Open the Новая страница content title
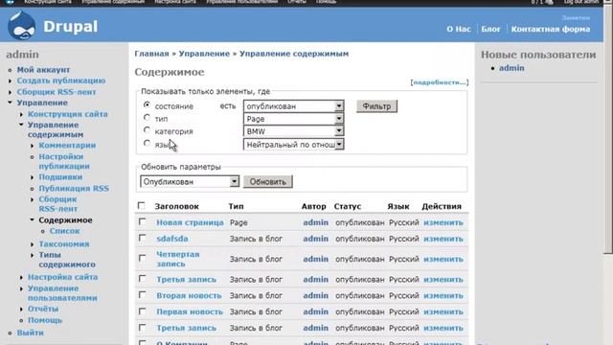 coord(190,222)
